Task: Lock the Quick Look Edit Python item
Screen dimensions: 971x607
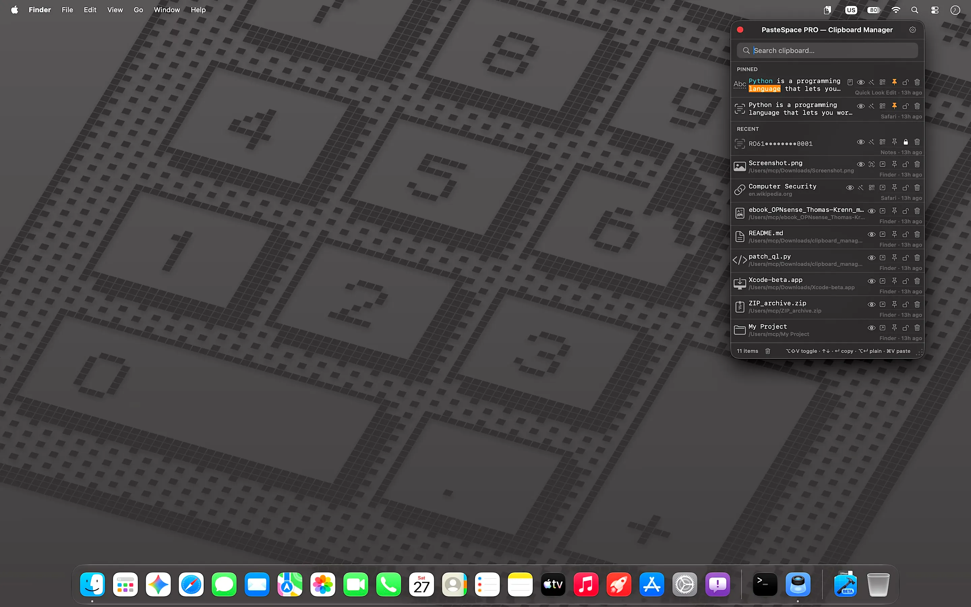Action: coord(906,82)
